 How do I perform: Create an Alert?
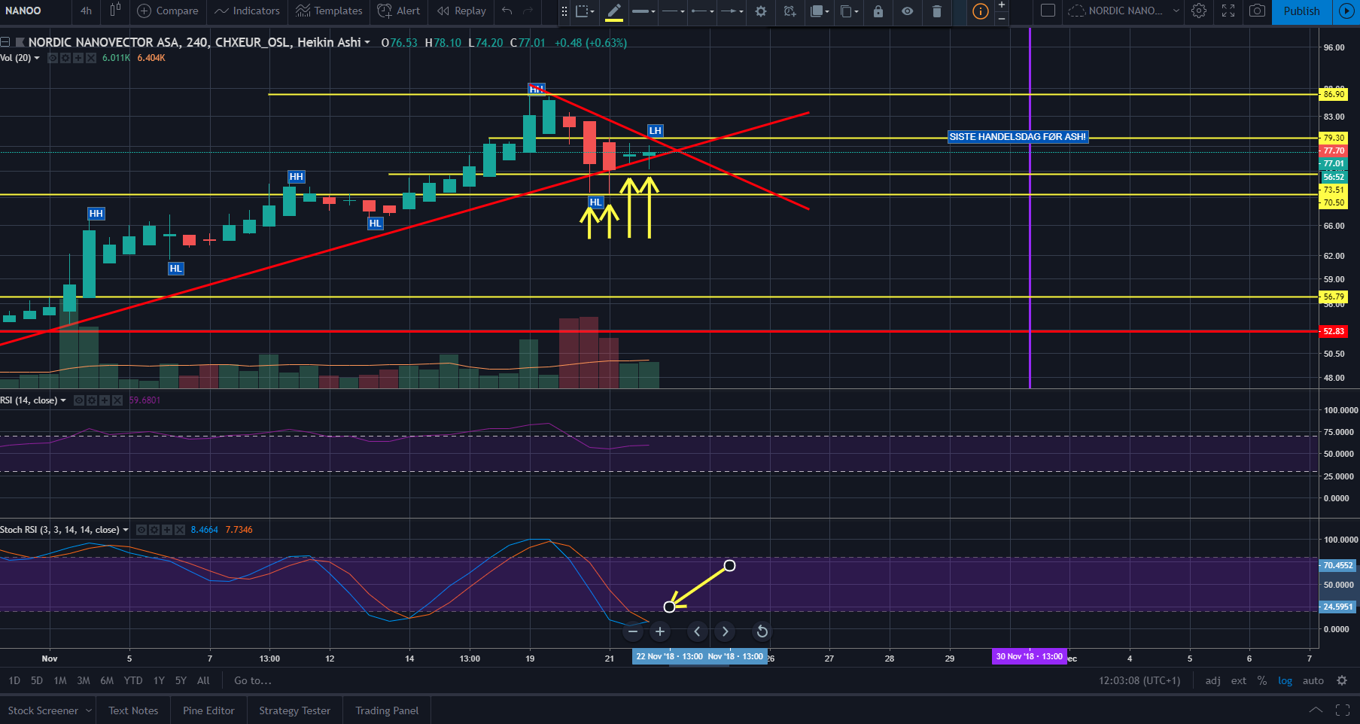click(399, 11)
